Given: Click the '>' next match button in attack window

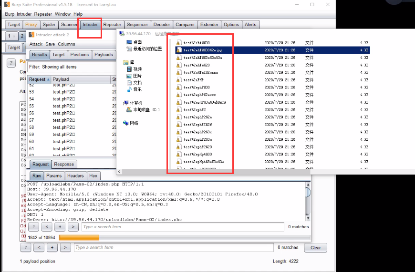Looking at the screenshot, I should 73,227.
